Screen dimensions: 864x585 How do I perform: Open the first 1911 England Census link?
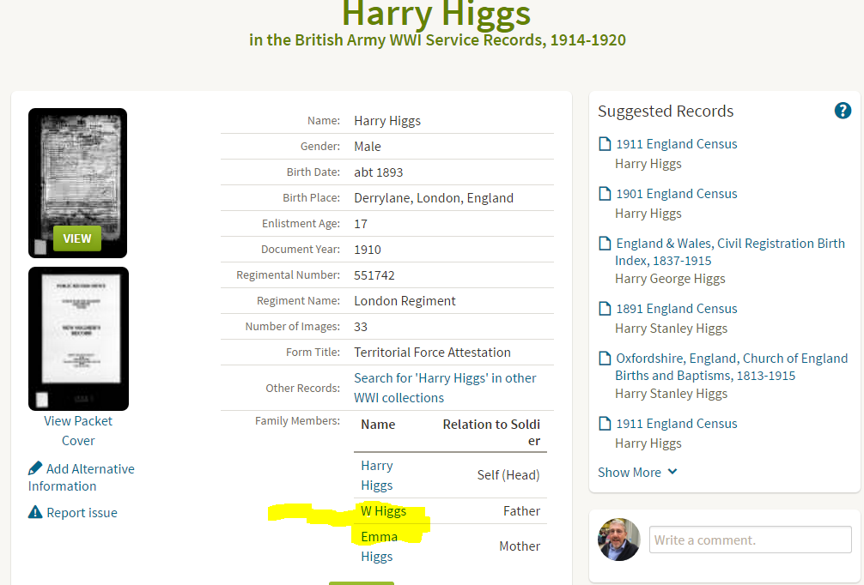coord(676,144)
